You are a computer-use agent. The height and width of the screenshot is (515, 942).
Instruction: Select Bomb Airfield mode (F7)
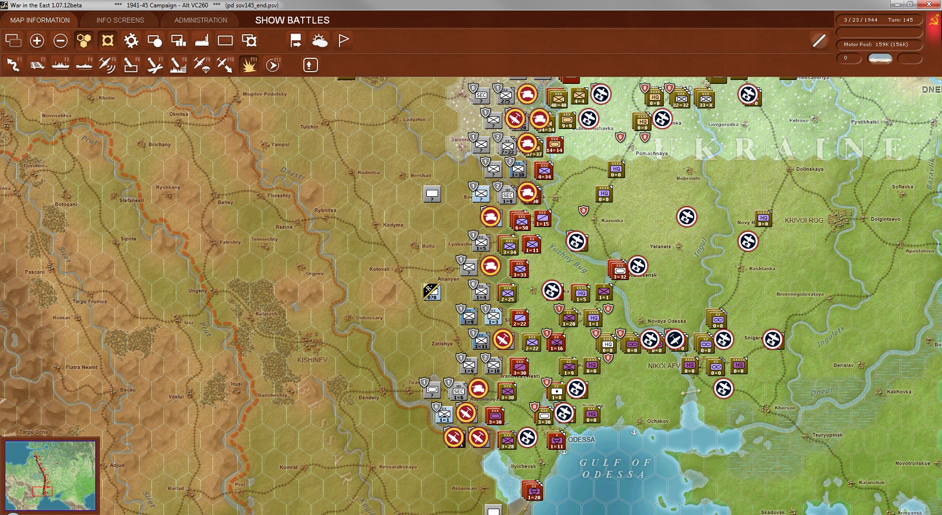pos(155,65)
